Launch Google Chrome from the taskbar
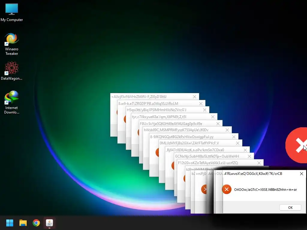The image size is (307, 230). [36, 223]
